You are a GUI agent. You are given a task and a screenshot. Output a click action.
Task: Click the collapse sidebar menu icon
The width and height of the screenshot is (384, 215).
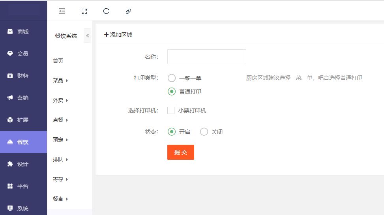pos(62,11)
